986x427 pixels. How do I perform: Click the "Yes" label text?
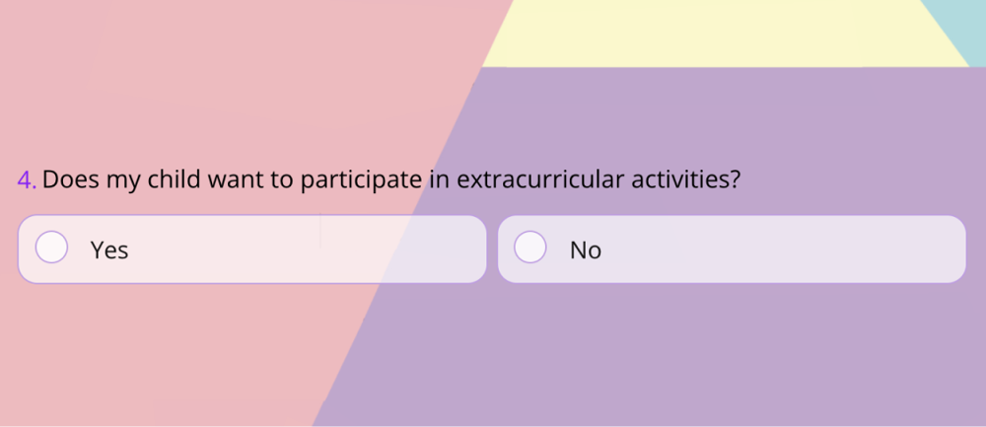pos(109,250)
